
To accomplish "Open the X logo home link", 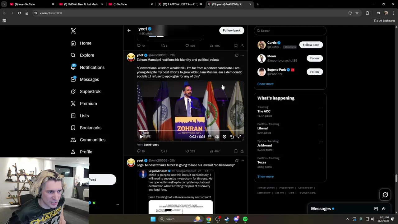I will click(x=73, y=31).
